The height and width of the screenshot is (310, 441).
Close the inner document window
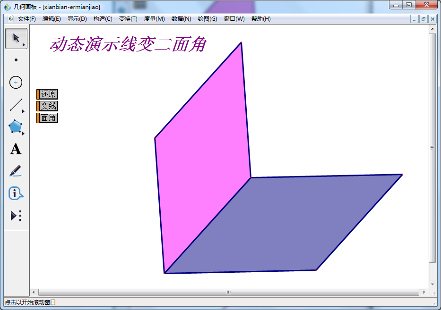click(x=432, y=19)
